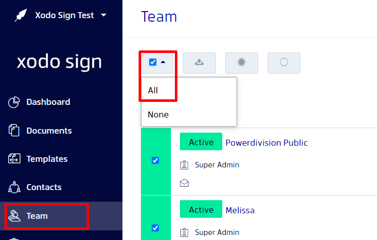Collapse the selection dropdown caret arrow
Screen dimensions: 377x240
coord(163,62)
